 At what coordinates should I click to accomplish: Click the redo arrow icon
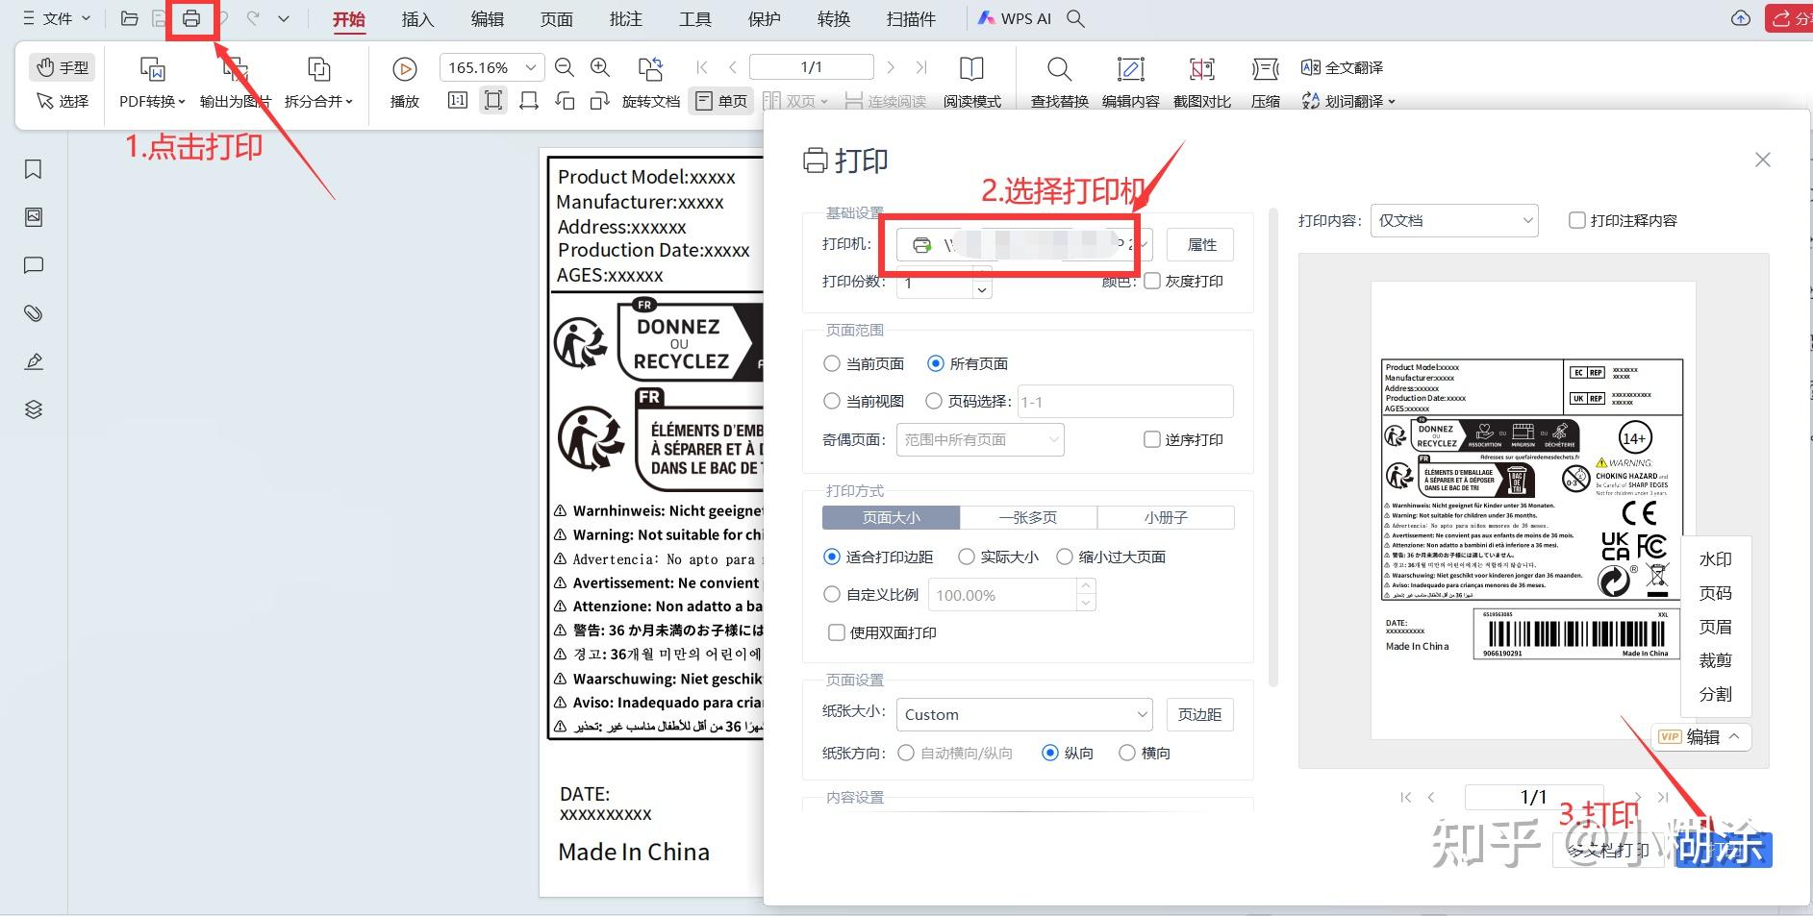click(253, 18)
